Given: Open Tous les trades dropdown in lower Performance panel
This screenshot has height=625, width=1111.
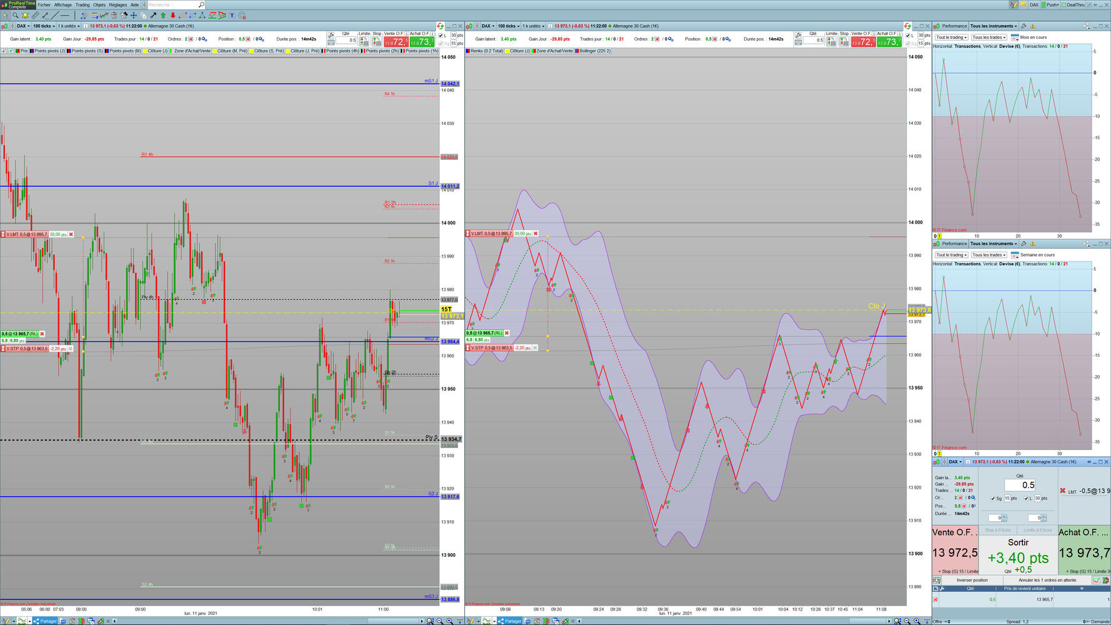Looking at the screenshot, I should [989, 255].
